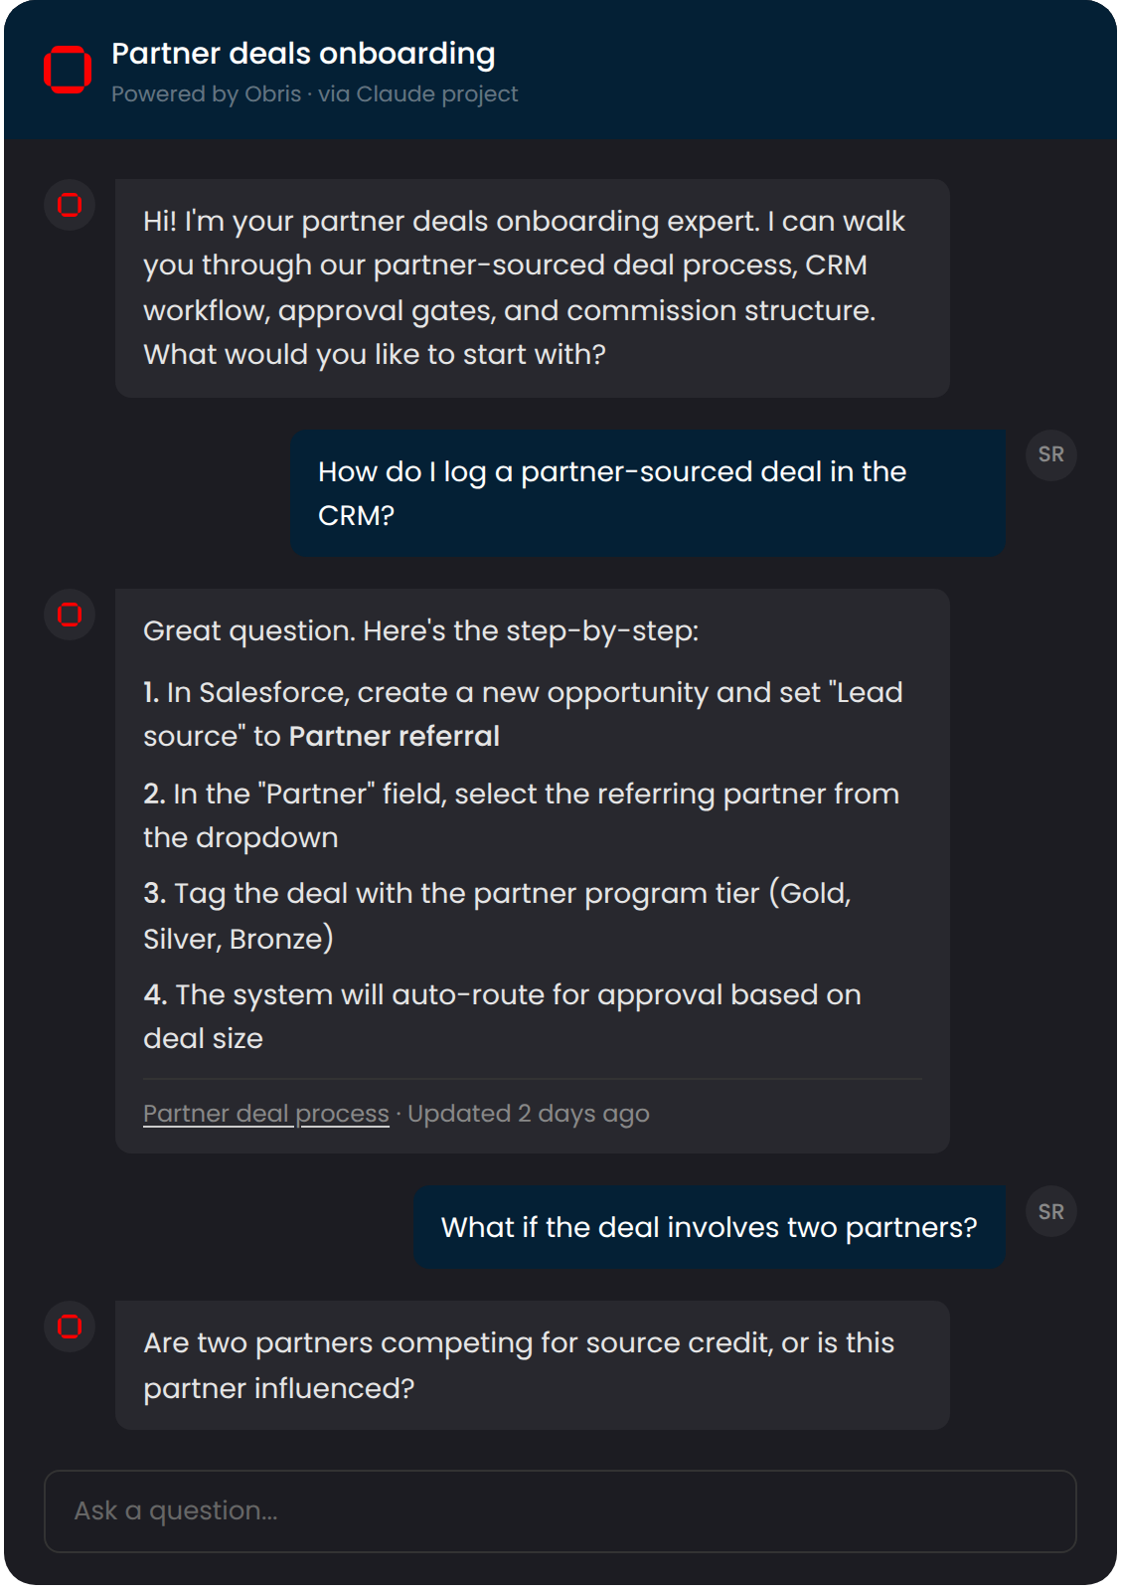Click the 'What if the deal involves two partners?' bubble
Image resolution: width=1121 pixels, height=1593 pixels.
[709, 1226]
